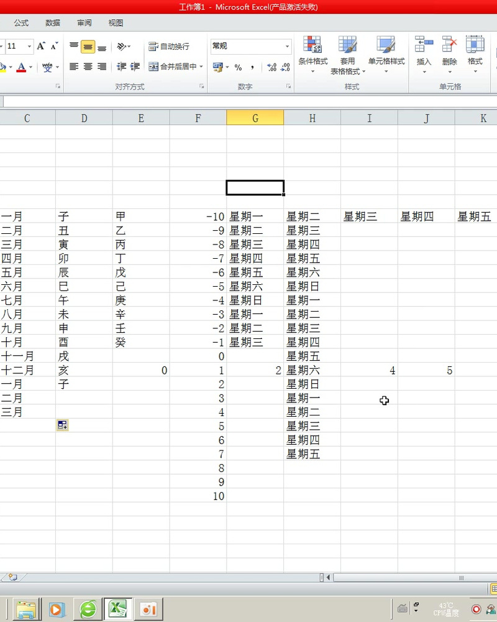
Task: Switch to the 数据 ribbon tab
Action: (53, 23)
